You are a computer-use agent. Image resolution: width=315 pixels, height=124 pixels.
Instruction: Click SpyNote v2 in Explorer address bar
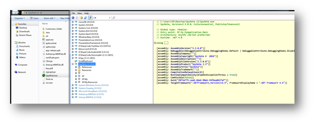[x=34, y=13]
